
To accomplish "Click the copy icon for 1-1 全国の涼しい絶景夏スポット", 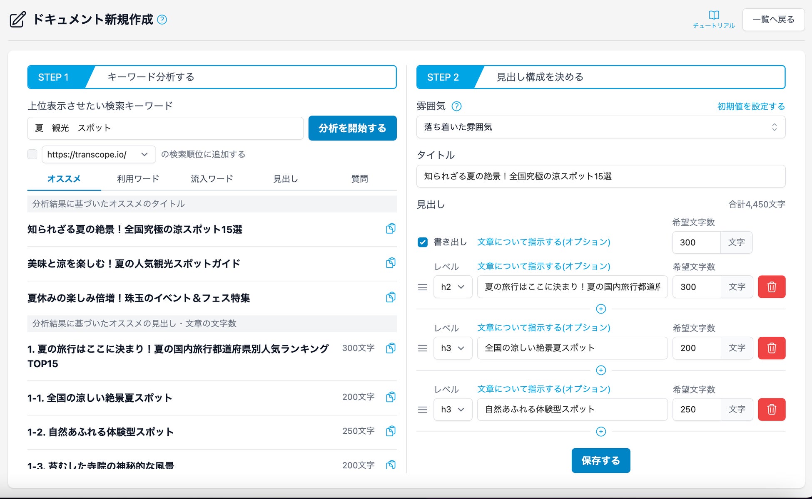I will pyautogui.click(x=390, y=397).
